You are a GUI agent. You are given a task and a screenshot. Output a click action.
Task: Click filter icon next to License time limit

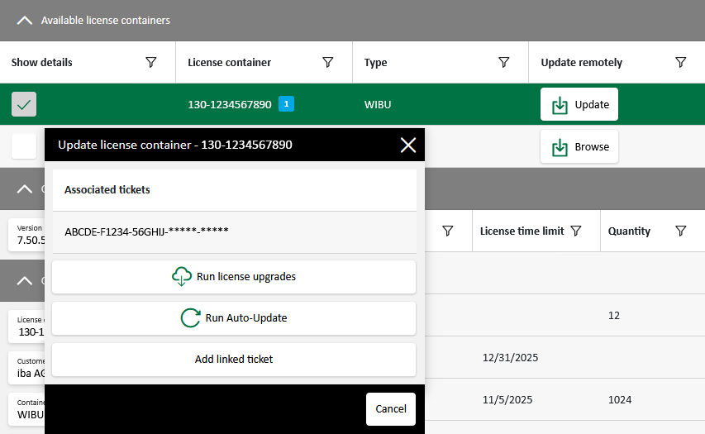pyautogui.click(x=576, y=231)
